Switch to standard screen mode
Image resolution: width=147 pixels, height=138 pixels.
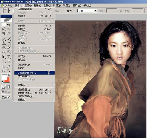(x=3, y=92)
